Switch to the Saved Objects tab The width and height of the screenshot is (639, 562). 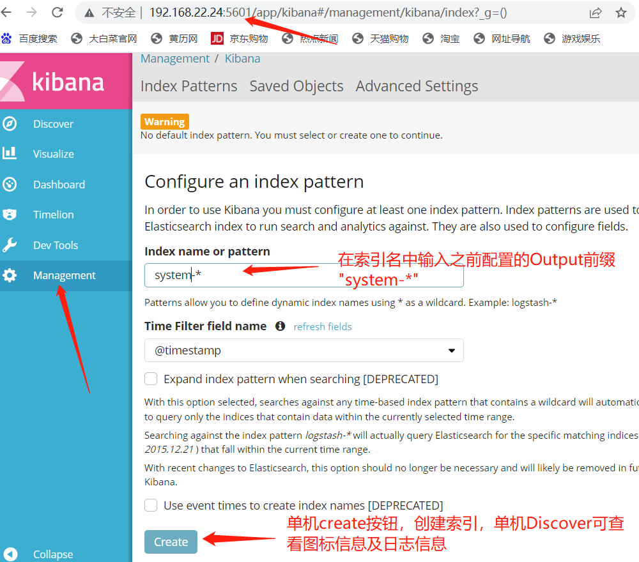pyautogui.click(x=296, y=86)
